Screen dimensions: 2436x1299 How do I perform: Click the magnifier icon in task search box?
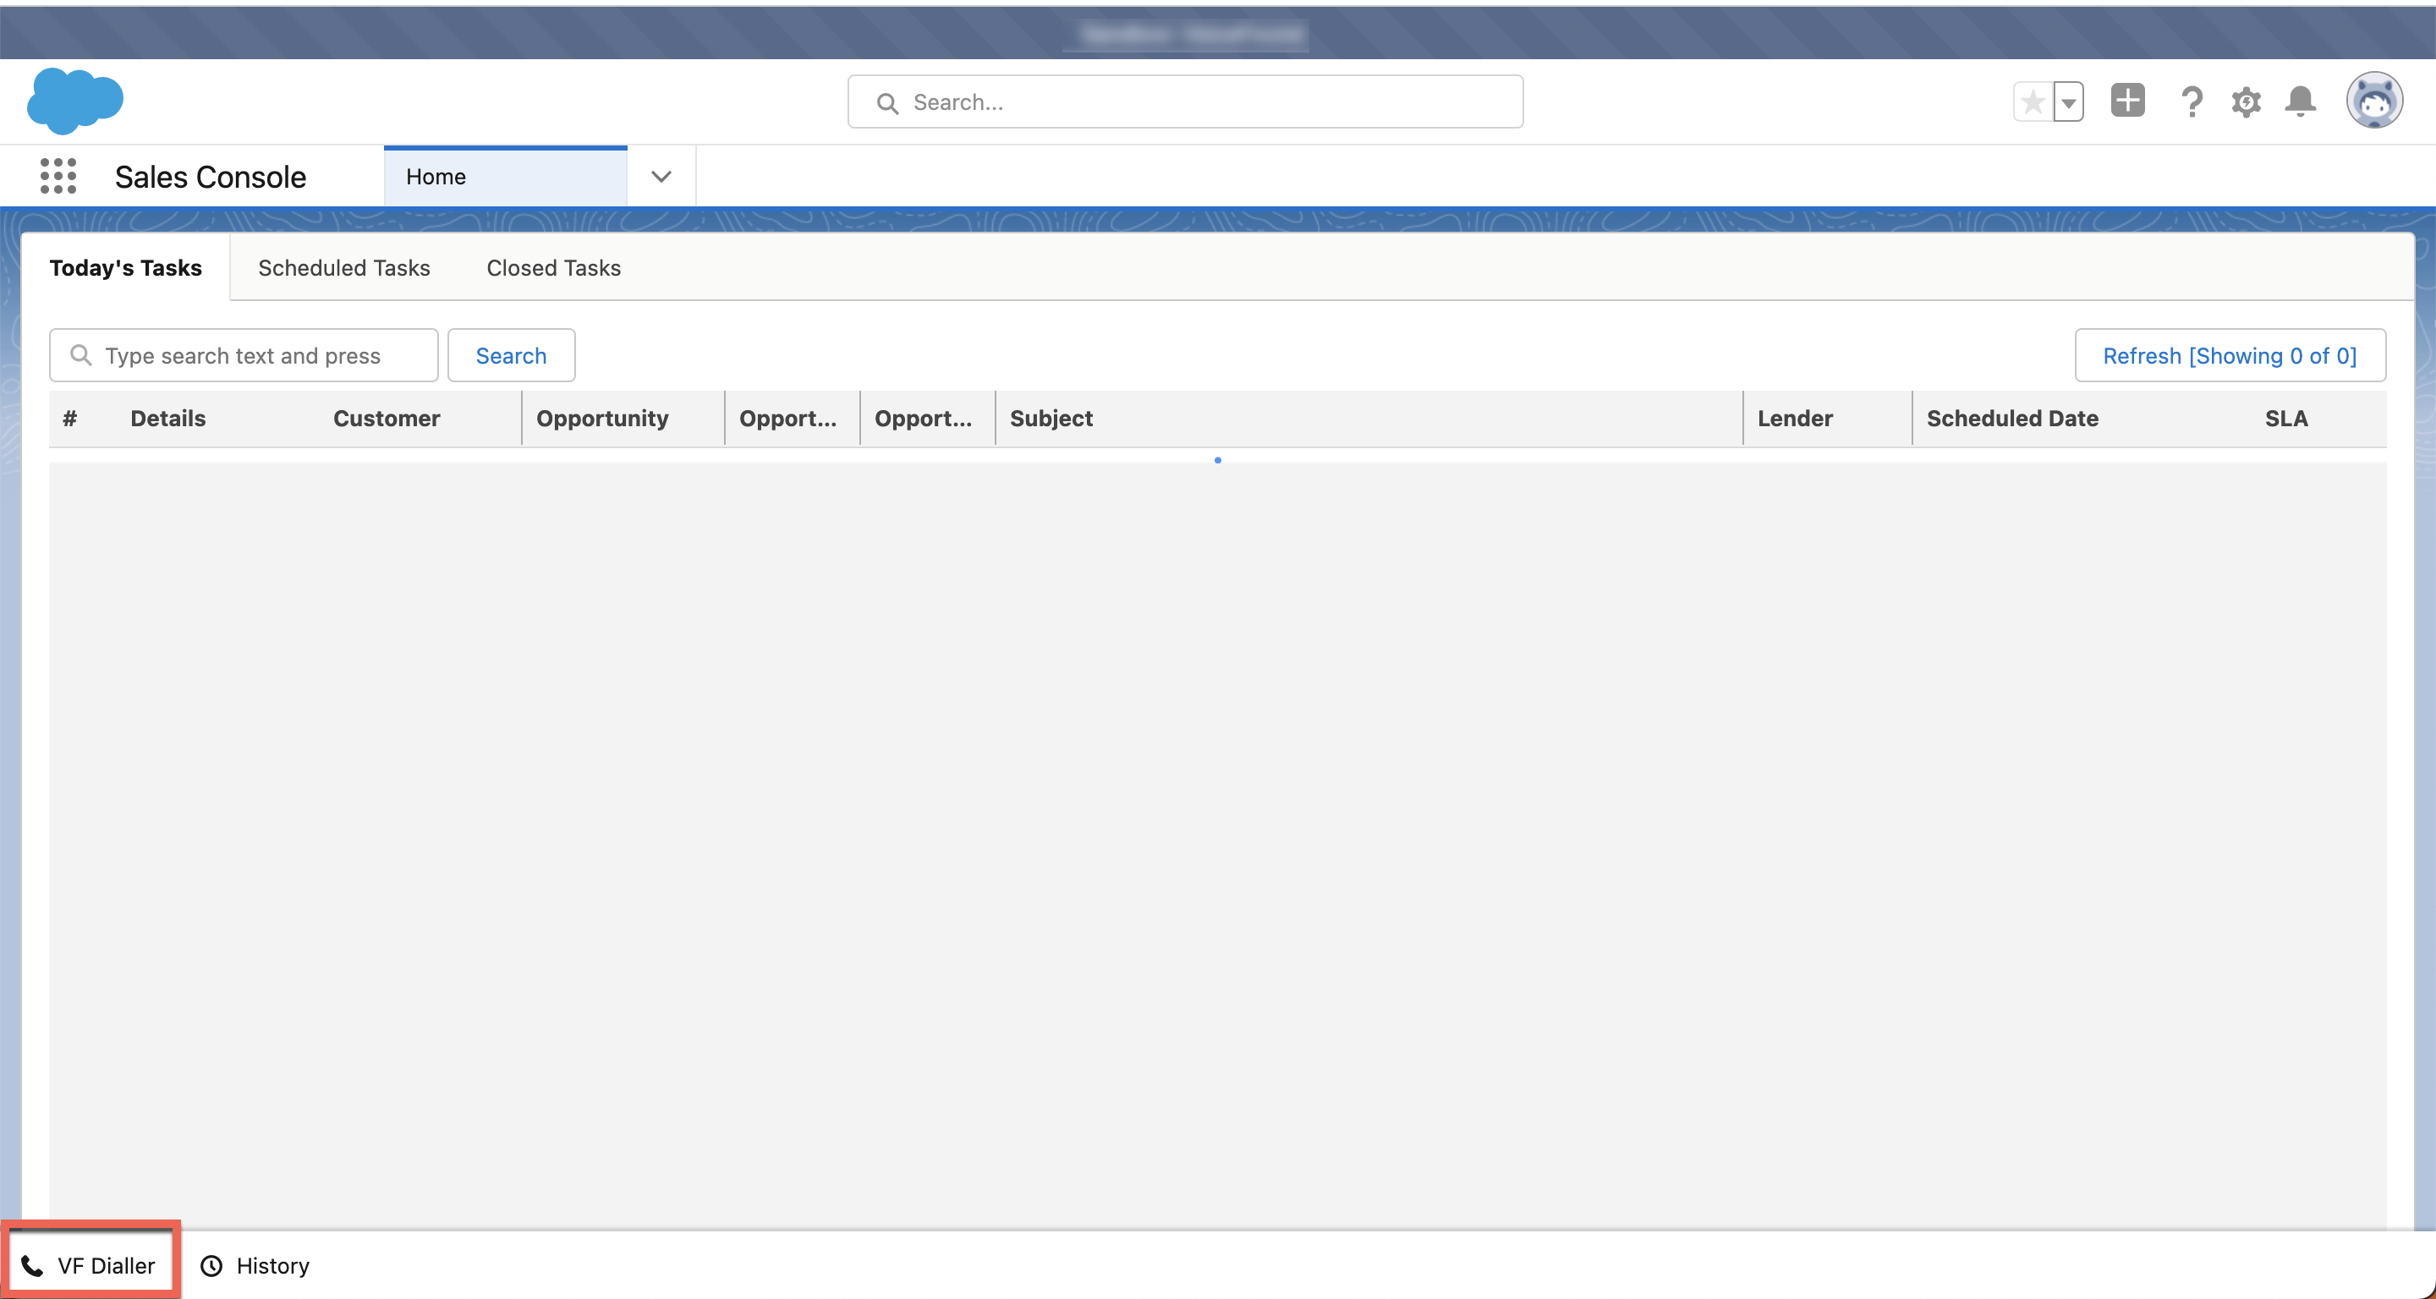pos(81,354)
